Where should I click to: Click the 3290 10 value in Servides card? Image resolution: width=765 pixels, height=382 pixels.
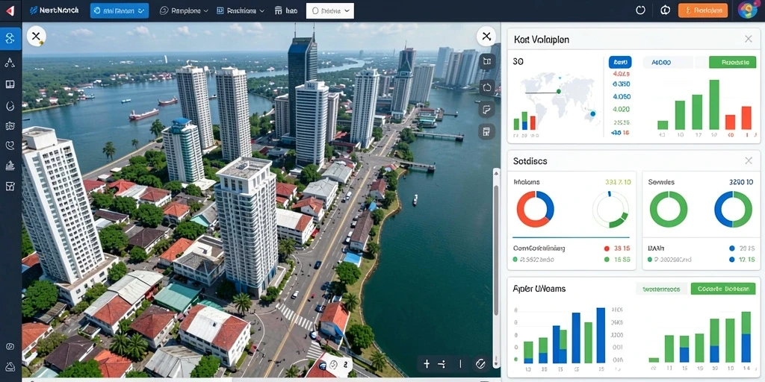(741, 182)
